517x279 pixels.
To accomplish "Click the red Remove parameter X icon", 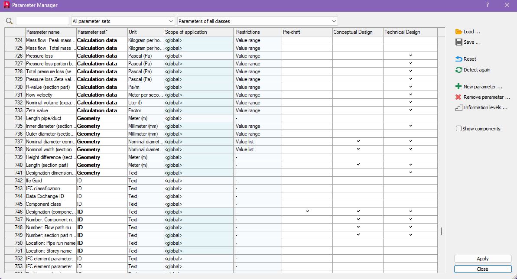I will click(x=458, y=97).
